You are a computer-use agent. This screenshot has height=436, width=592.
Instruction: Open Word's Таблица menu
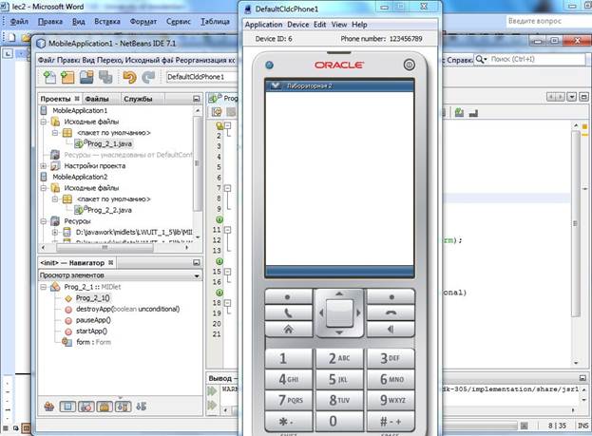(215, 22)
